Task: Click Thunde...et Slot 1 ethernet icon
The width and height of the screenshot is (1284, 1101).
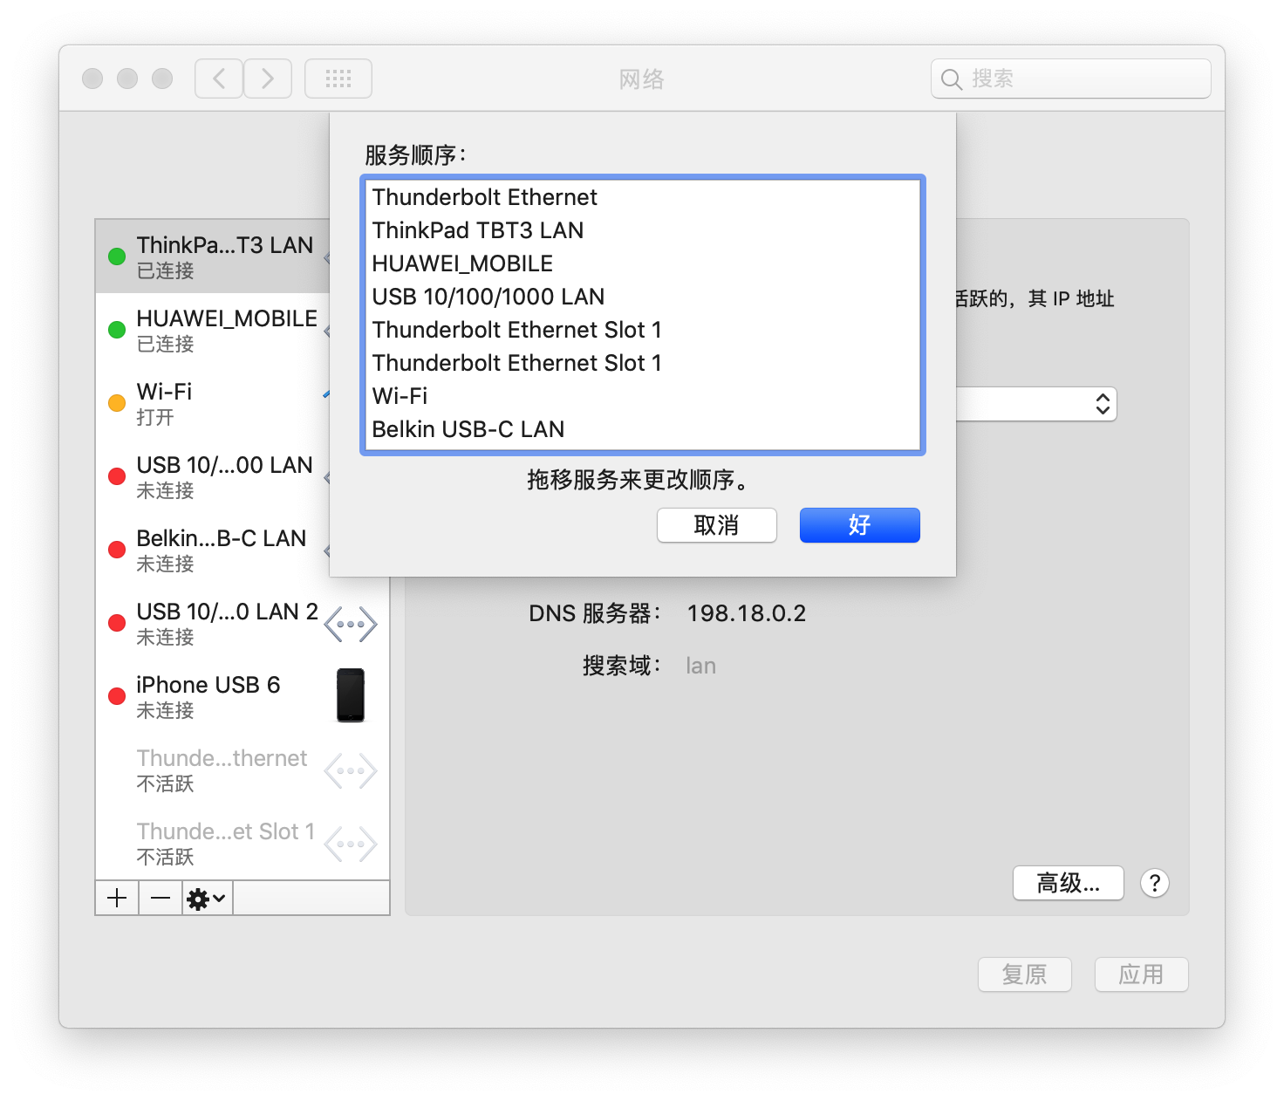Action: [x=351, y=844]
